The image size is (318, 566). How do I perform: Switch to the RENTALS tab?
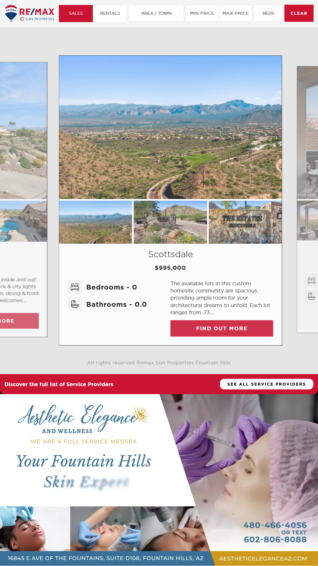pos(110,13)
